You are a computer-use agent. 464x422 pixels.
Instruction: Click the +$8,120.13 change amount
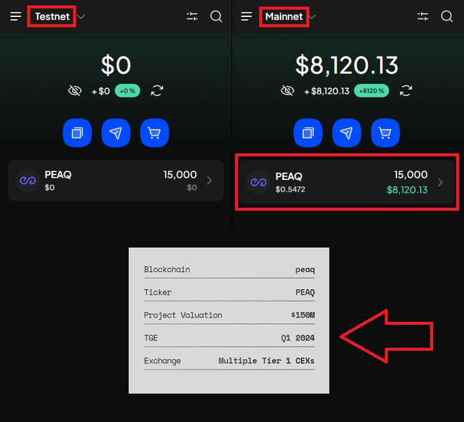click(327, 91)
